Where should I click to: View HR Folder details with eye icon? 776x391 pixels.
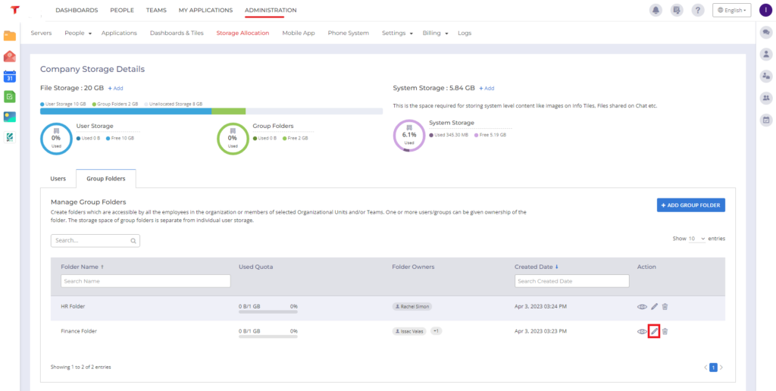point(642,306)
